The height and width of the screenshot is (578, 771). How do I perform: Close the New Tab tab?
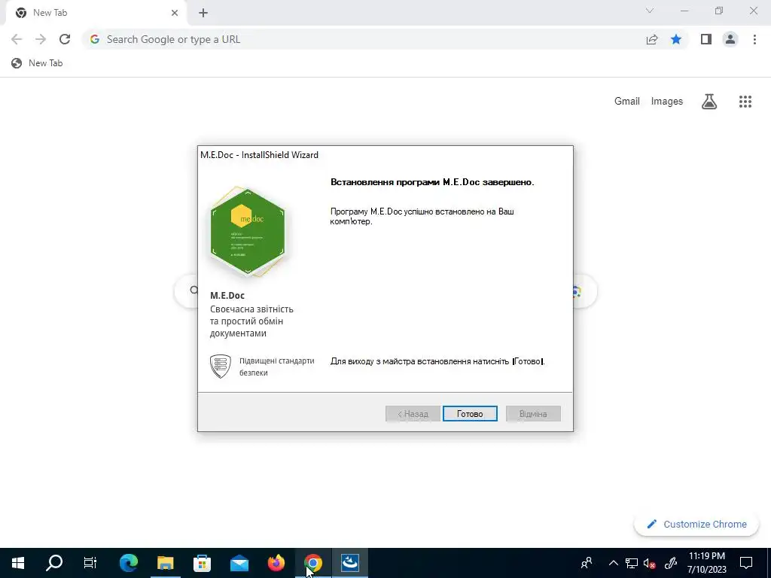(x=175, y=13)
